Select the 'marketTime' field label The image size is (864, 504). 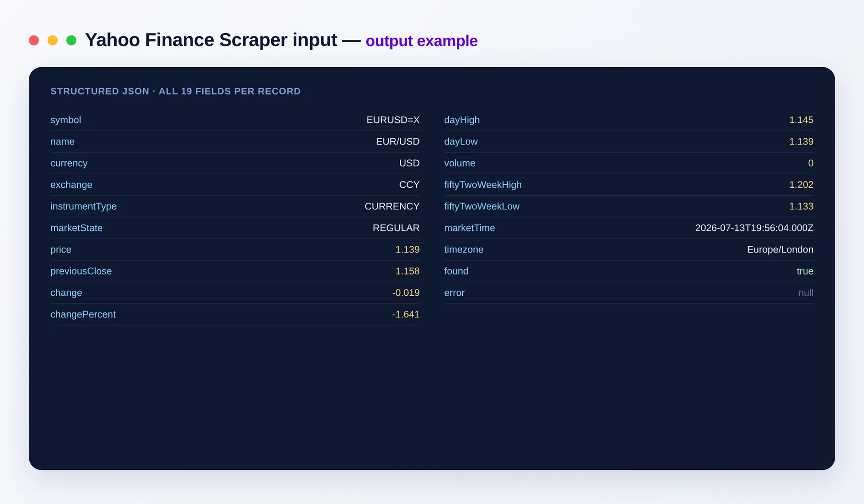pos(469,228)
